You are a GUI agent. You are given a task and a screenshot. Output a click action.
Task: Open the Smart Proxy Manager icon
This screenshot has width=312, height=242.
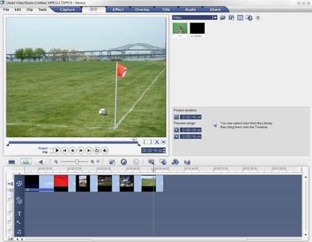151,162
